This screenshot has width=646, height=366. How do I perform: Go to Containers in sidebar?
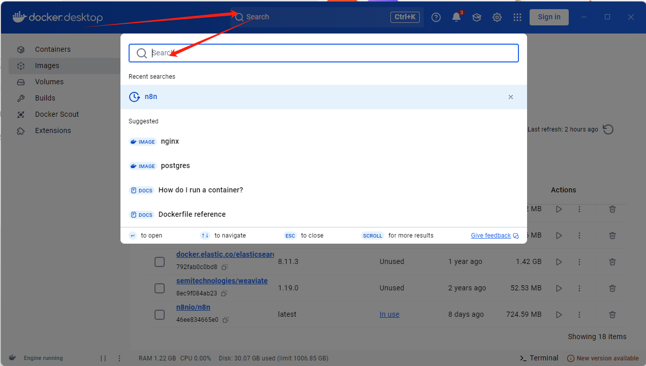click(65, 49)
